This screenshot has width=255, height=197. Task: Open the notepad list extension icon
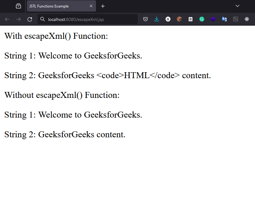[x=191, y=19]
